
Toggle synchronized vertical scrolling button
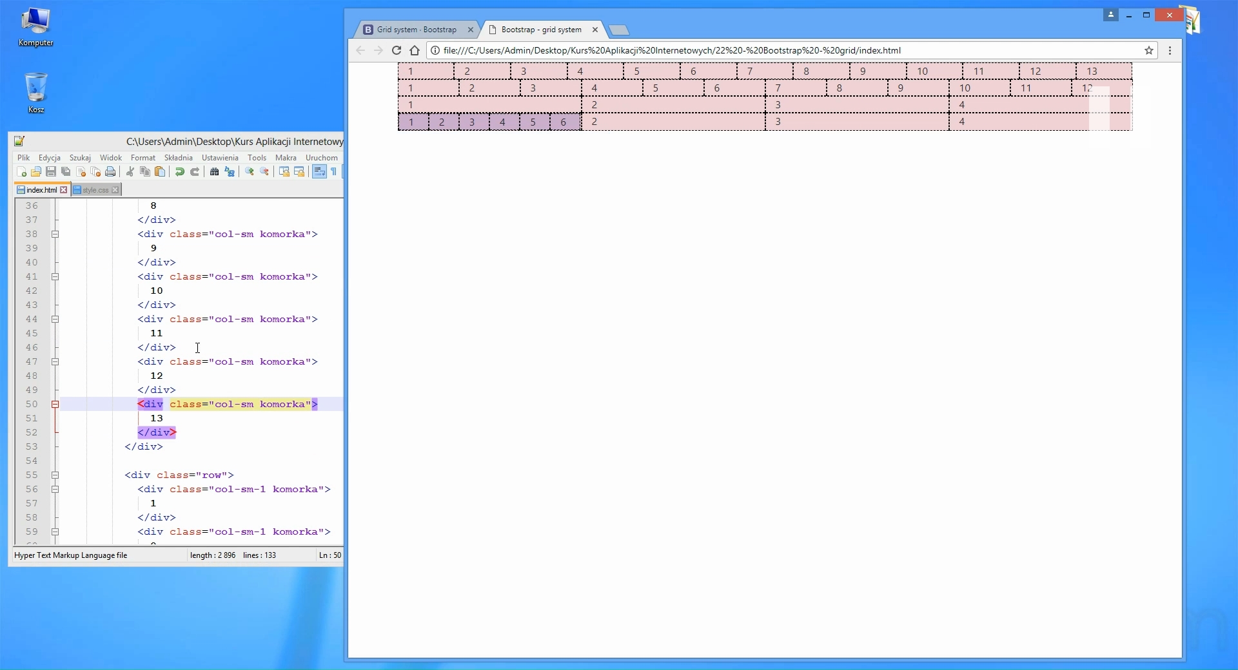(284, 172)
